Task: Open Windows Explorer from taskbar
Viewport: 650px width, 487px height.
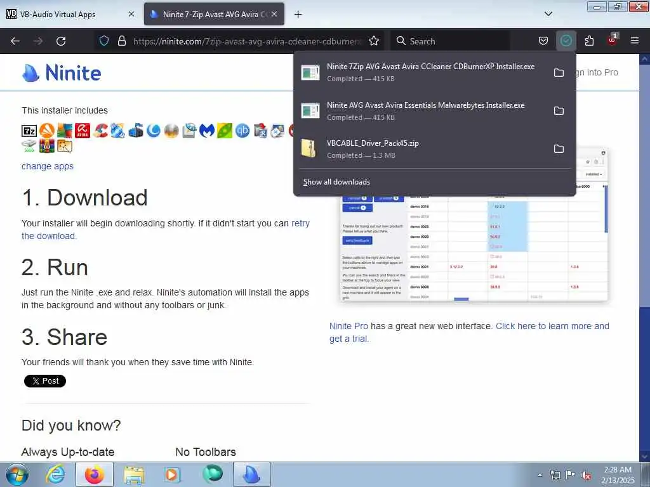Action: tap(133, 474)
